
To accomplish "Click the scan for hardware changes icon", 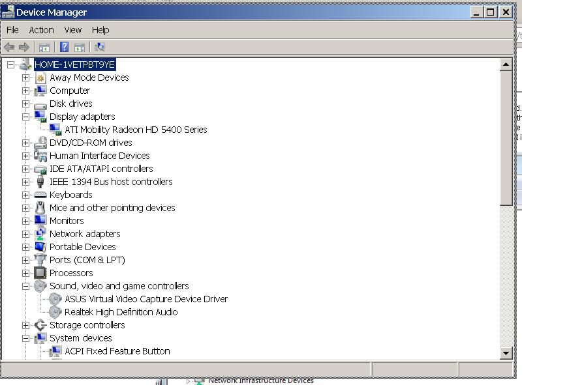I will point(99,47).
